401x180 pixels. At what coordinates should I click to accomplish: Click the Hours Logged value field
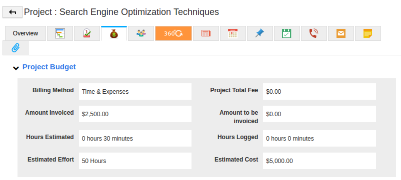[319, 139]
